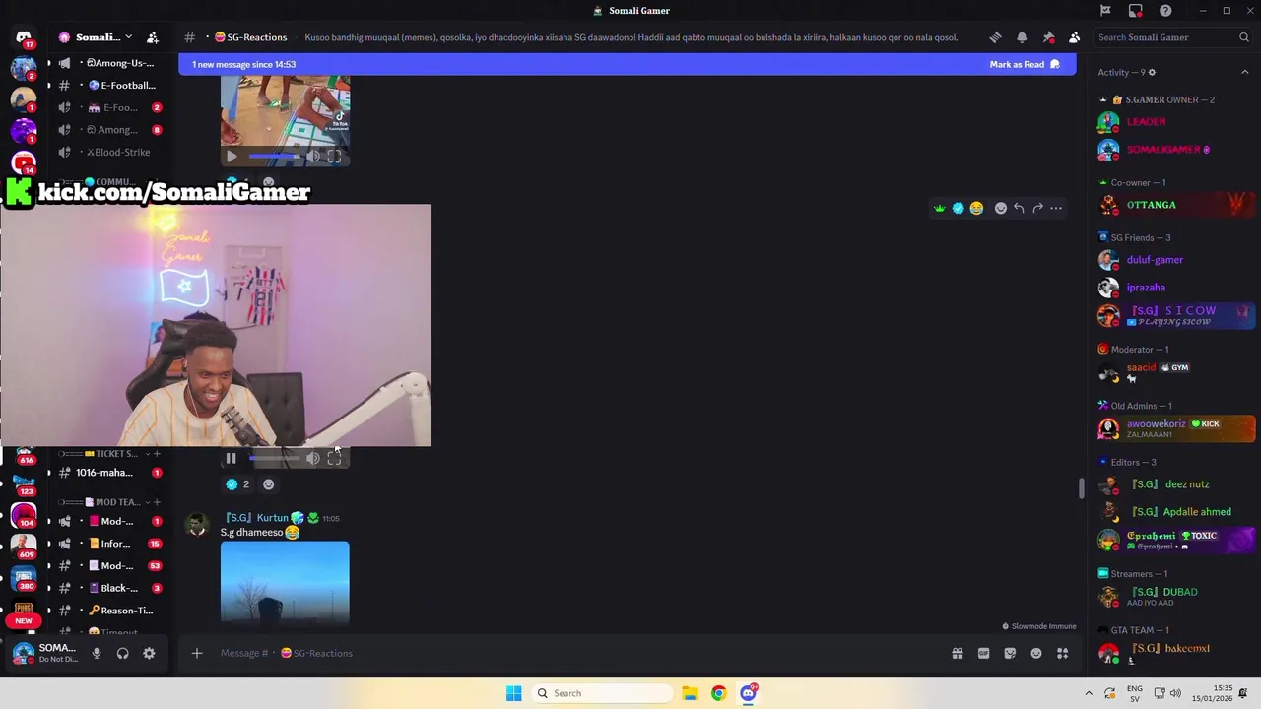Create channel with plus next to TICKET S...
The width and height of the screenshot is (1261, 709).
[x=156, y=454]
